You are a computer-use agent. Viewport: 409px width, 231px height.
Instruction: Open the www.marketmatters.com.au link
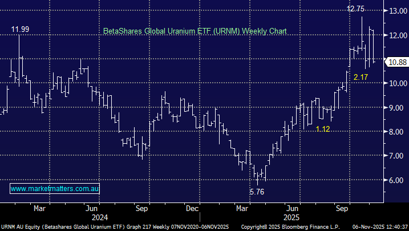click(x=54, y=189)
